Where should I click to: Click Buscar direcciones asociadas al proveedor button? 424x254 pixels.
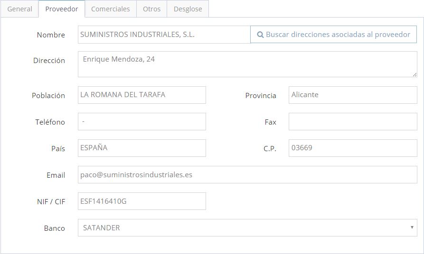point(333,35)
